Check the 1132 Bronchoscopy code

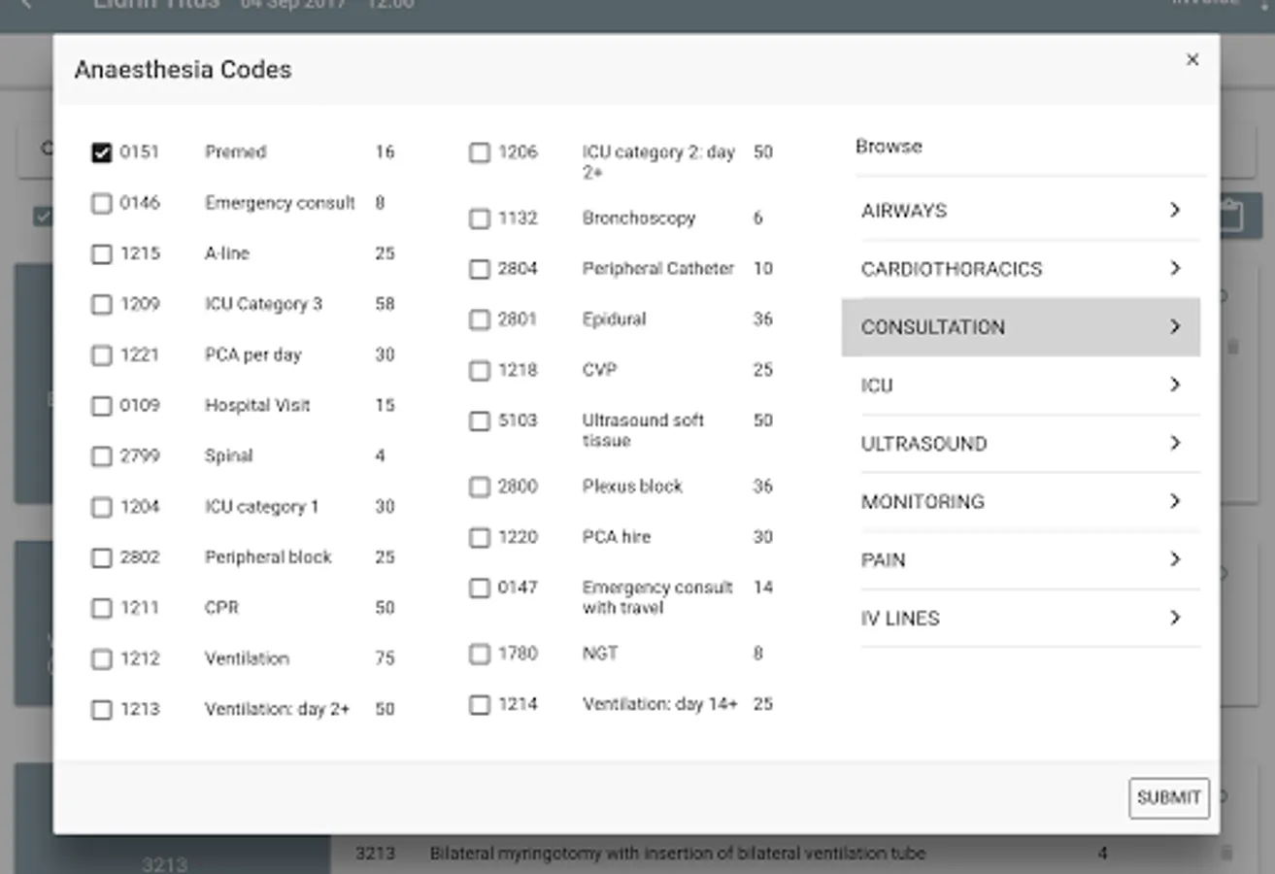[480, 218]
